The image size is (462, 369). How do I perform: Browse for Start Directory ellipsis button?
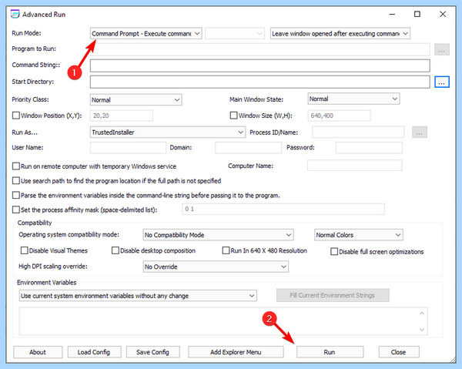tap(442, 82)
